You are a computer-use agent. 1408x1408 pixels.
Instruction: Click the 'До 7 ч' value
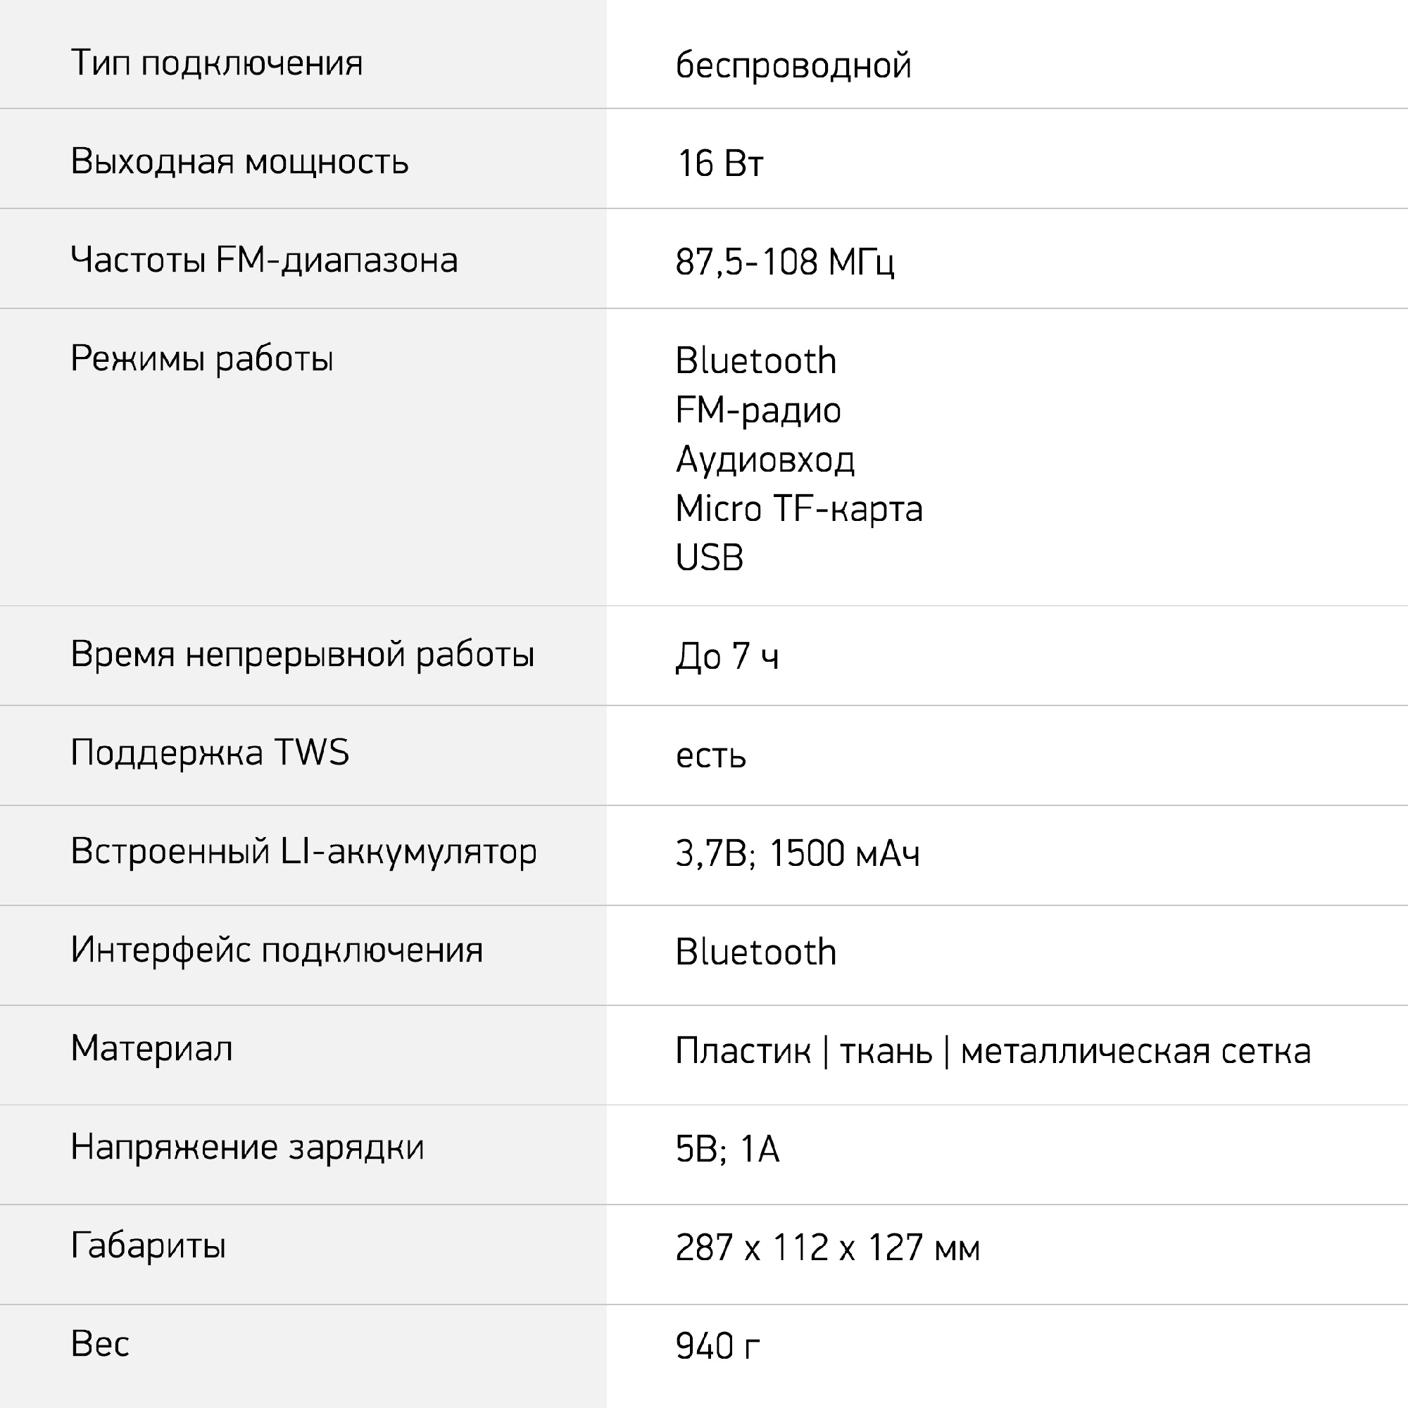click(x=727, y=657)
